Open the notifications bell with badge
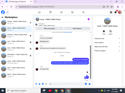The width and height of the screenshot is (125, 93). [115, 12]
